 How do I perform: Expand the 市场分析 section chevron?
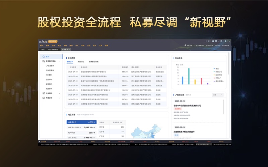[x=60, y=98]
